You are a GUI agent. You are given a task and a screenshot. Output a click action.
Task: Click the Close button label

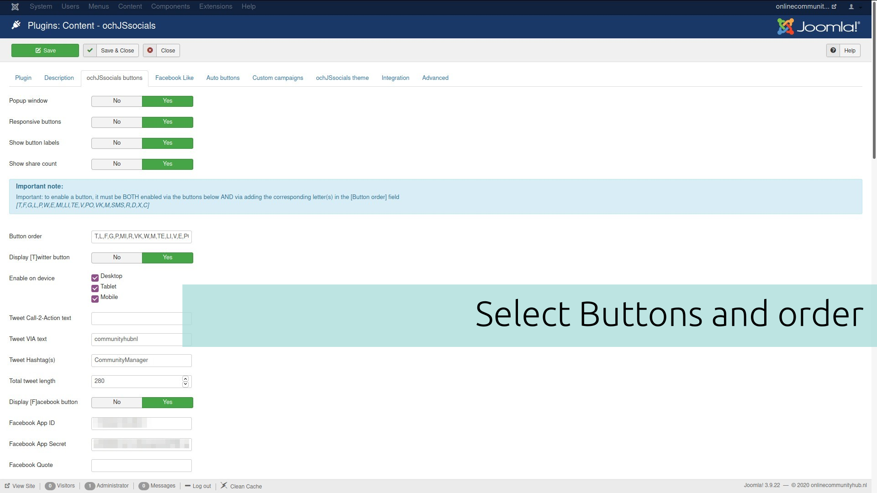click(x=168, y=51)
